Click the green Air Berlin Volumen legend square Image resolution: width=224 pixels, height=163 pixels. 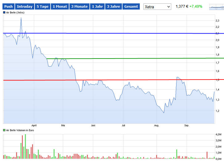(x=4, y=130)
